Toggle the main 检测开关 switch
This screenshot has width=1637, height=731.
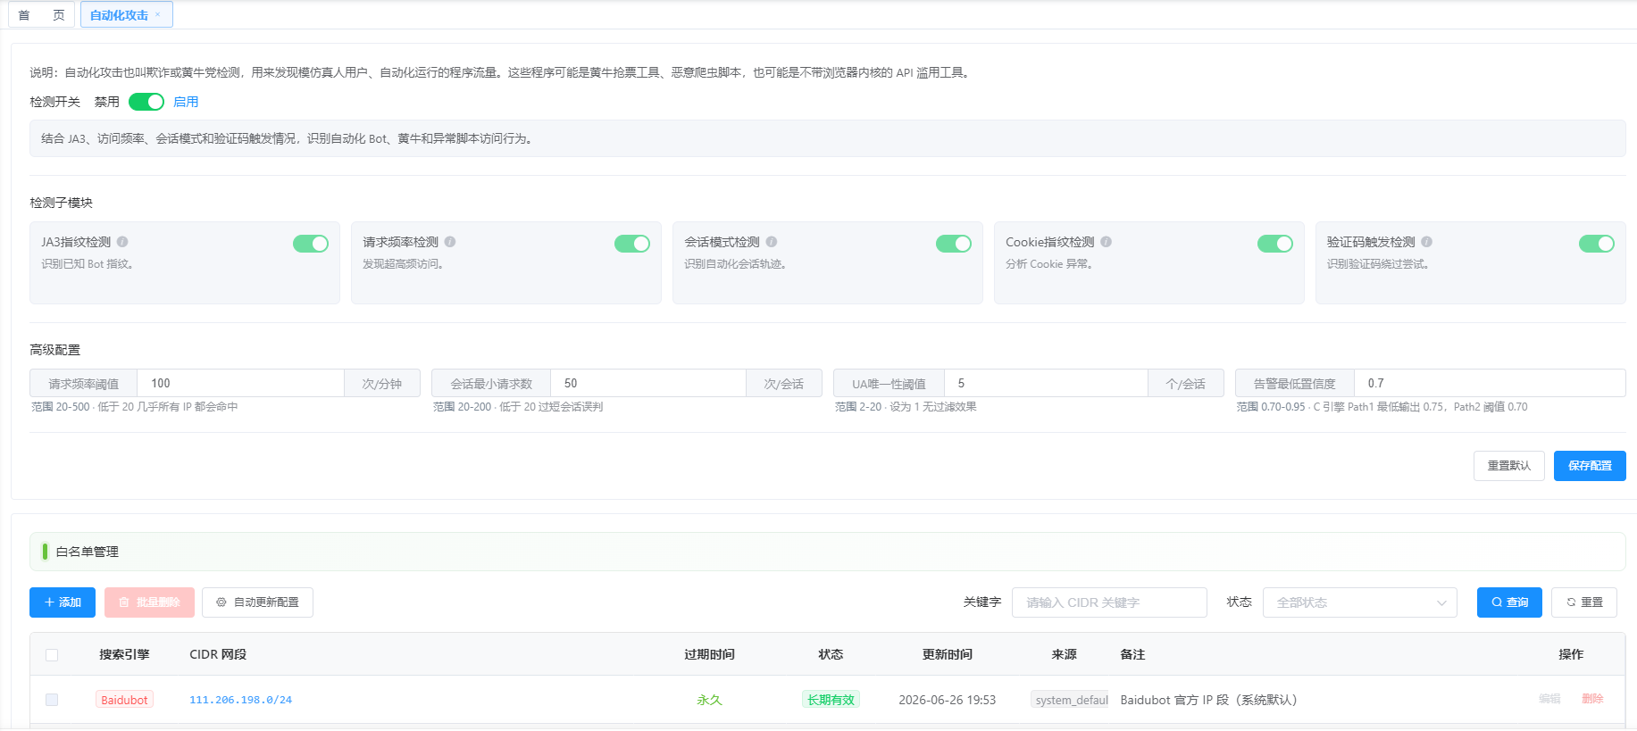pos(146,102)
